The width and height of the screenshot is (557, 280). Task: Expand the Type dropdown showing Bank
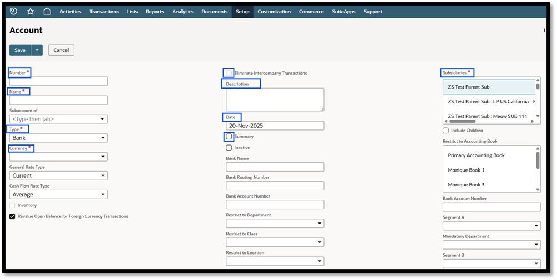point(58,138)
